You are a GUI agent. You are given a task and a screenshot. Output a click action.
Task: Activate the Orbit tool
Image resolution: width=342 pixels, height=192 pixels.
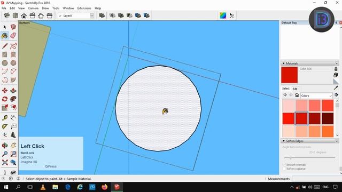point(5,145)
